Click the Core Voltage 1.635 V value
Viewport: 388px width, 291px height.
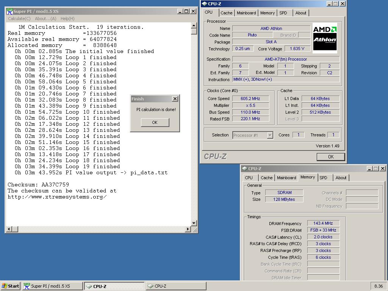pos(297,48)
